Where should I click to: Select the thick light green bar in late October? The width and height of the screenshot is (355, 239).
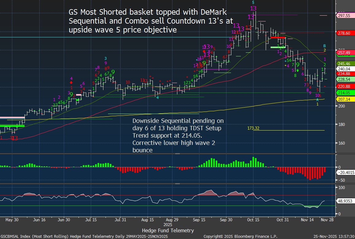pos(277,47)
